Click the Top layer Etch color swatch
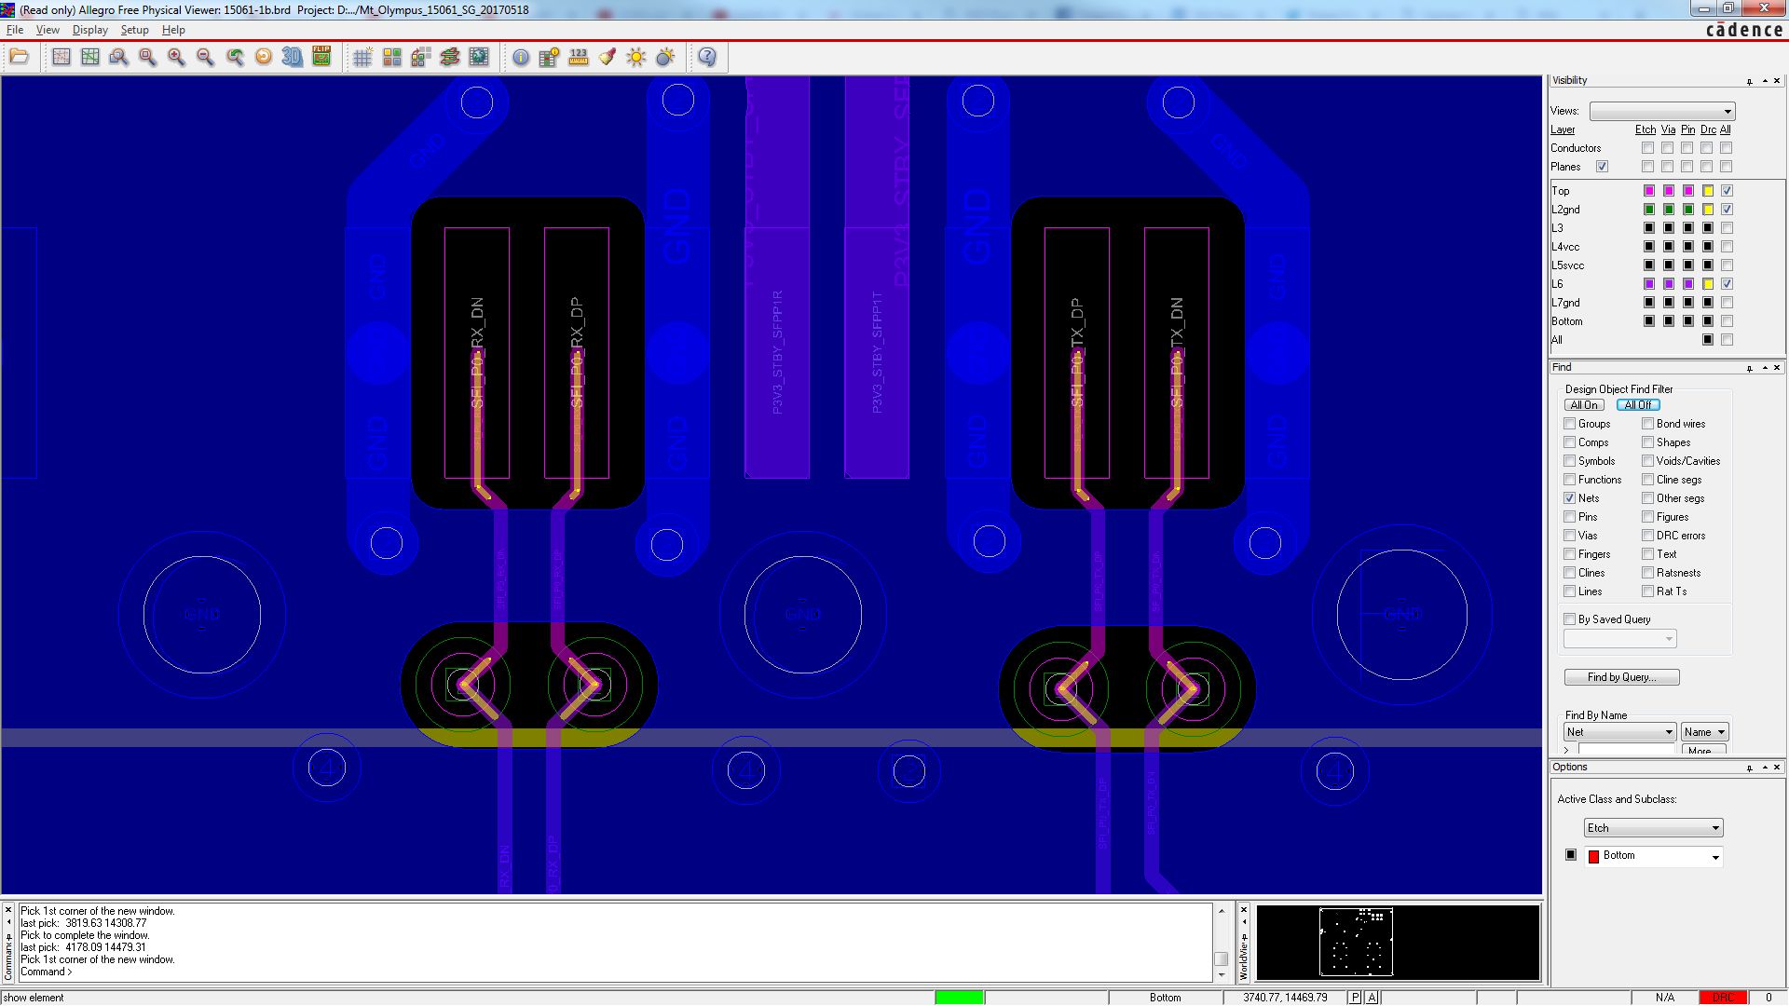 pyautogui.click(x=1648, y=191)
